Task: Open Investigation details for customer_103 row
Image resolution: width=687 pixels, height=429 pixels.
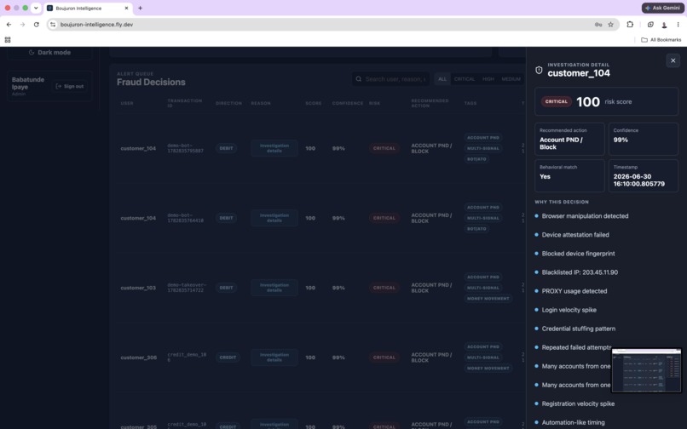Action: click(x=274, y=288)
